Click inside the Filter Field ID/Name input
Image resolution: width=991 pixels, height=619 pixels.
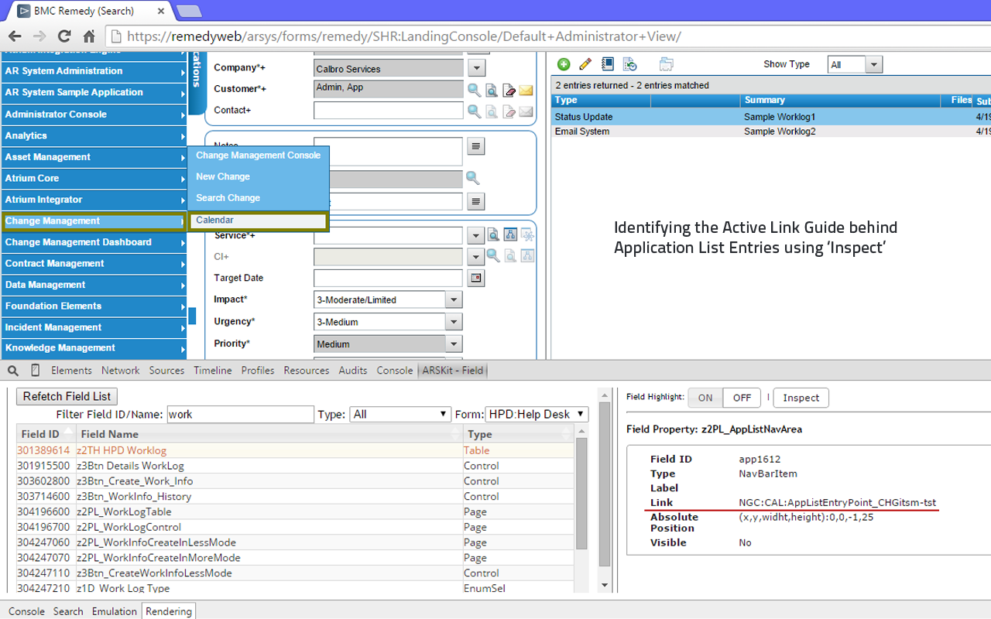[240, 414]
